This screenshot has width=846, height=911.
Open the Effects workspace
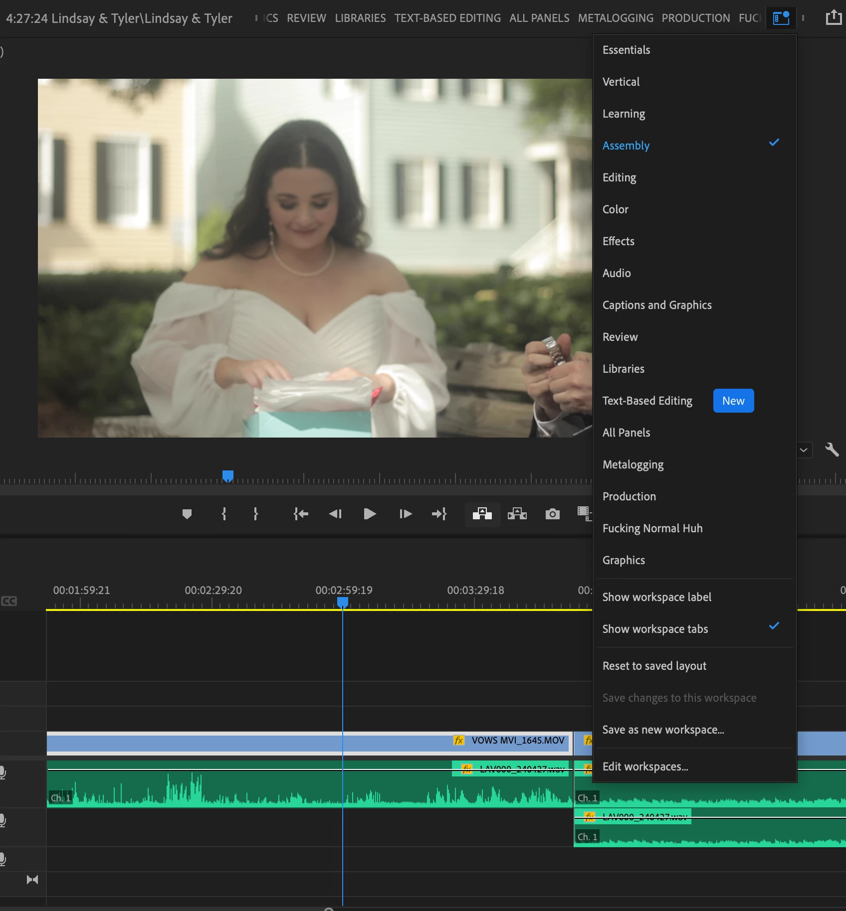694,241
